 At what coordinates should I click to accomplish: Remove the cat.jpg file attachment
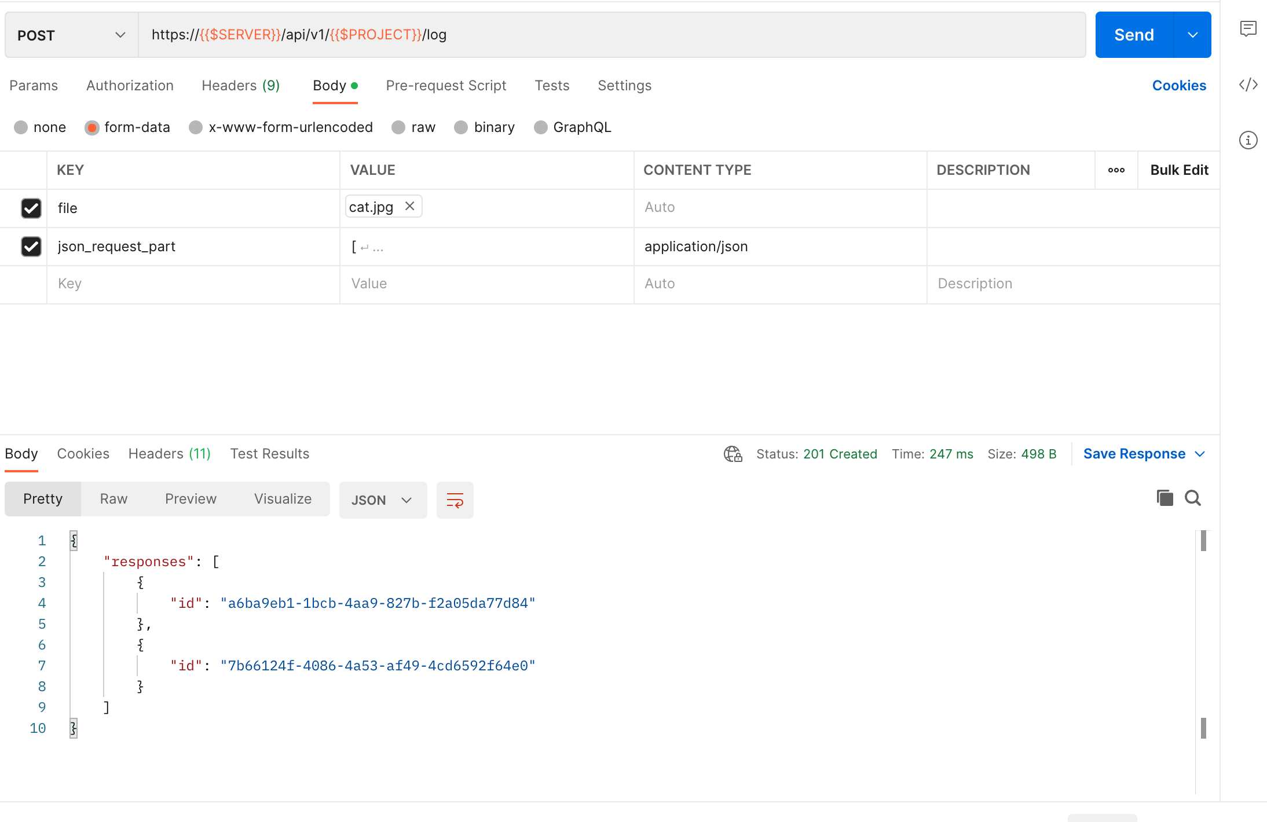pos(410,206)
